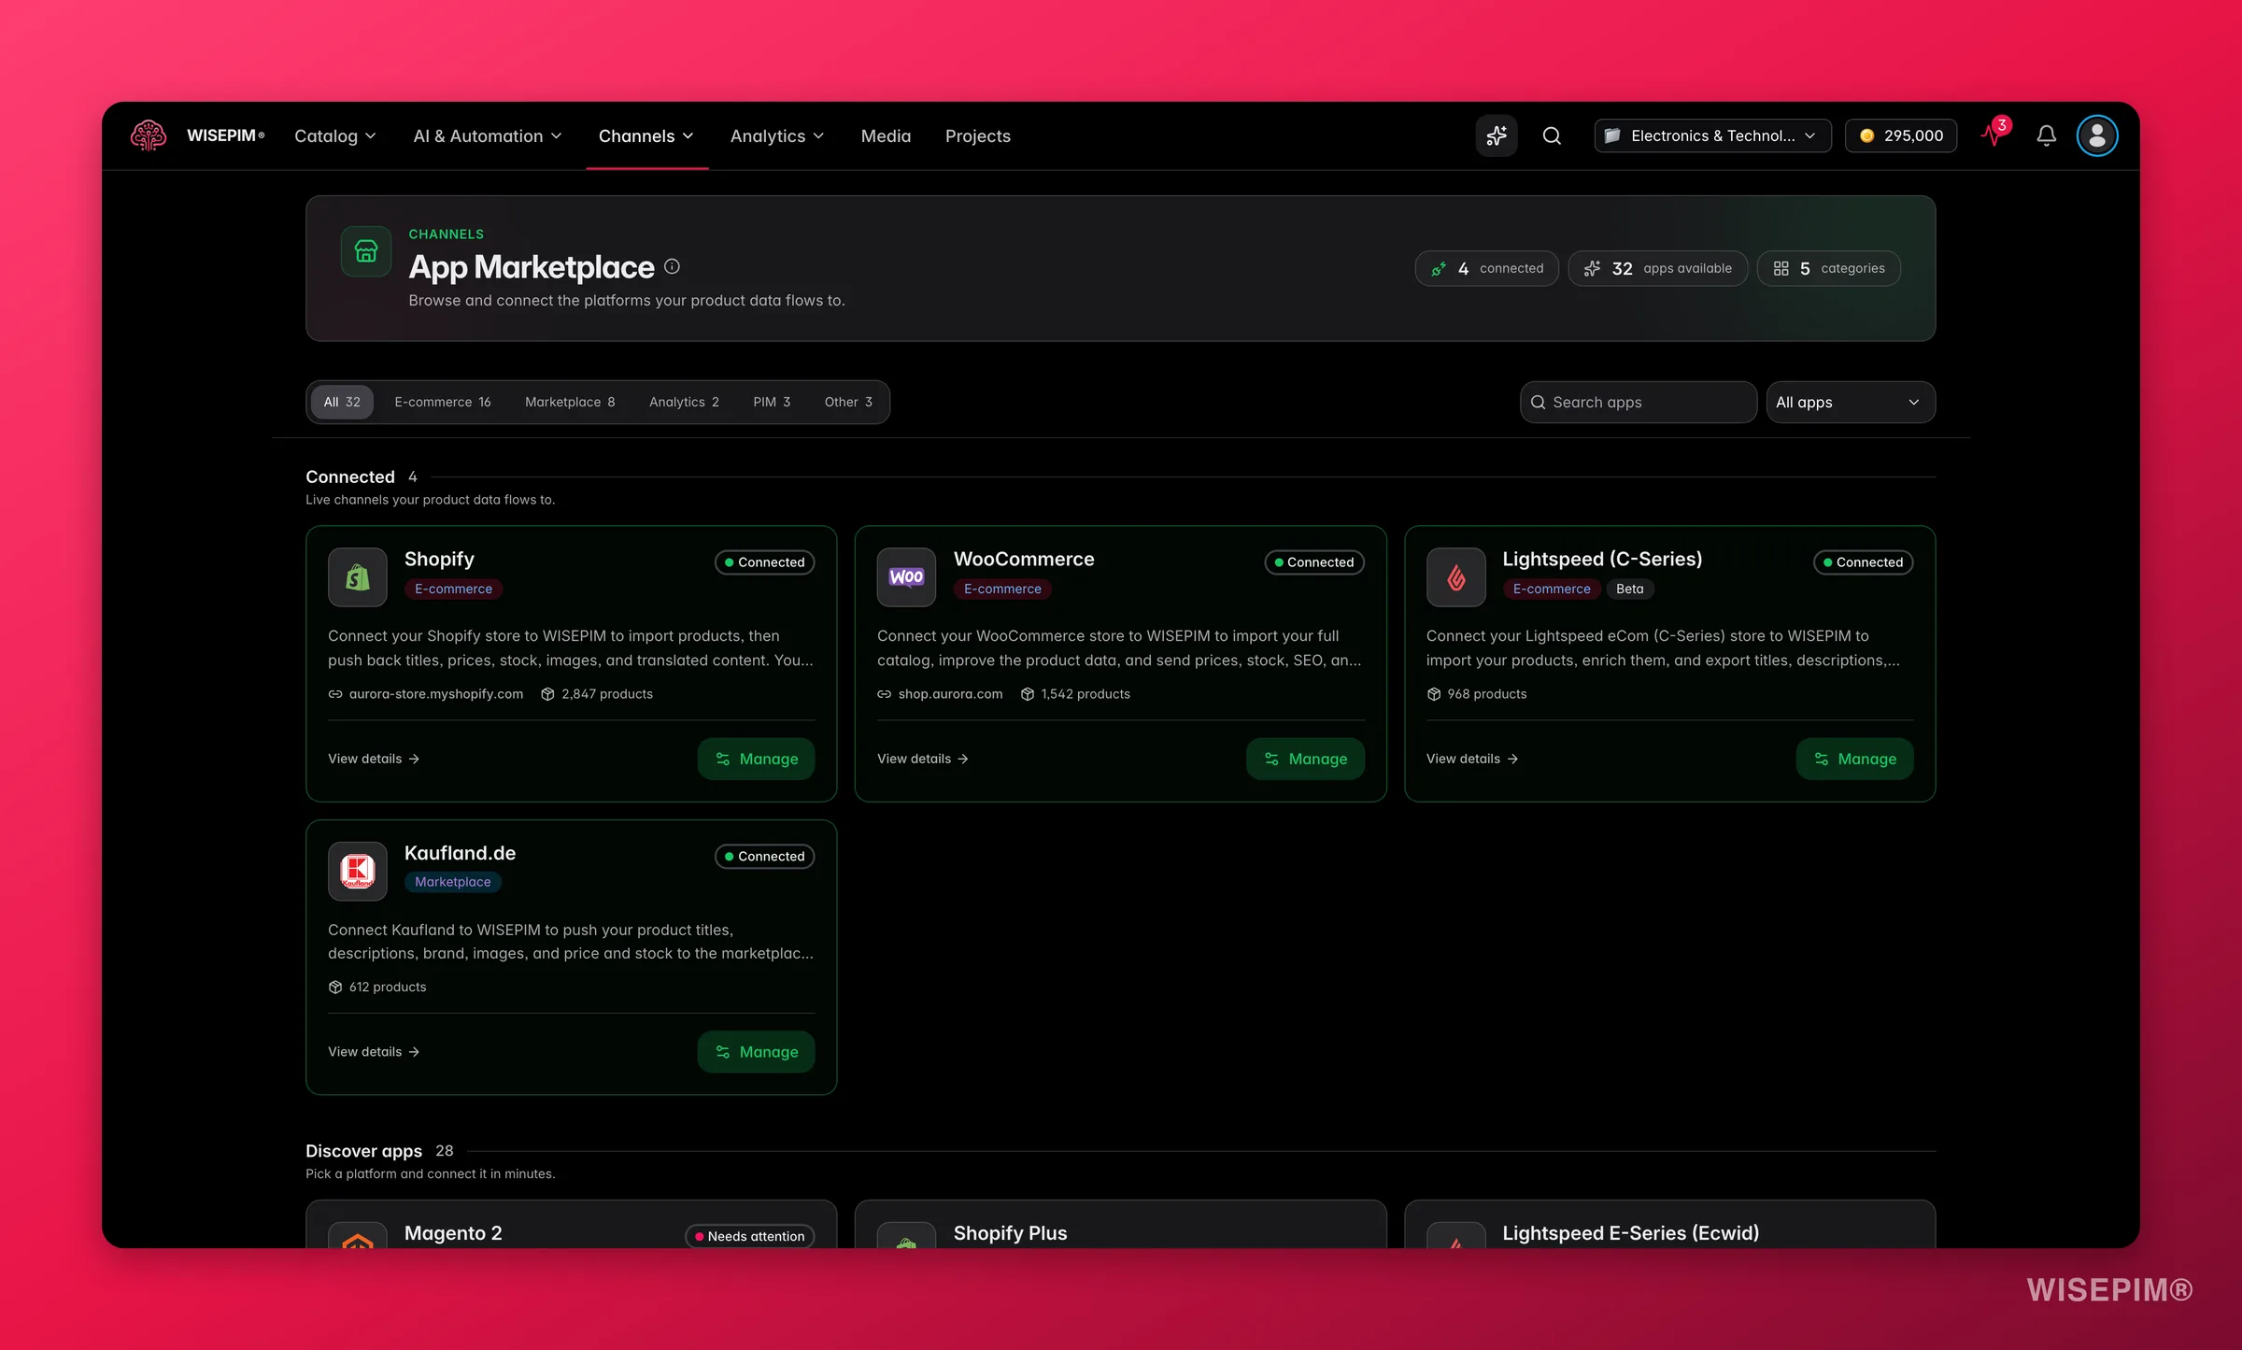The height and width of the screenshot is (1350, 2242).
Task: Click the Lightspeed E-Series (Ecwid) card title
Action: tap(1630, 1233)
